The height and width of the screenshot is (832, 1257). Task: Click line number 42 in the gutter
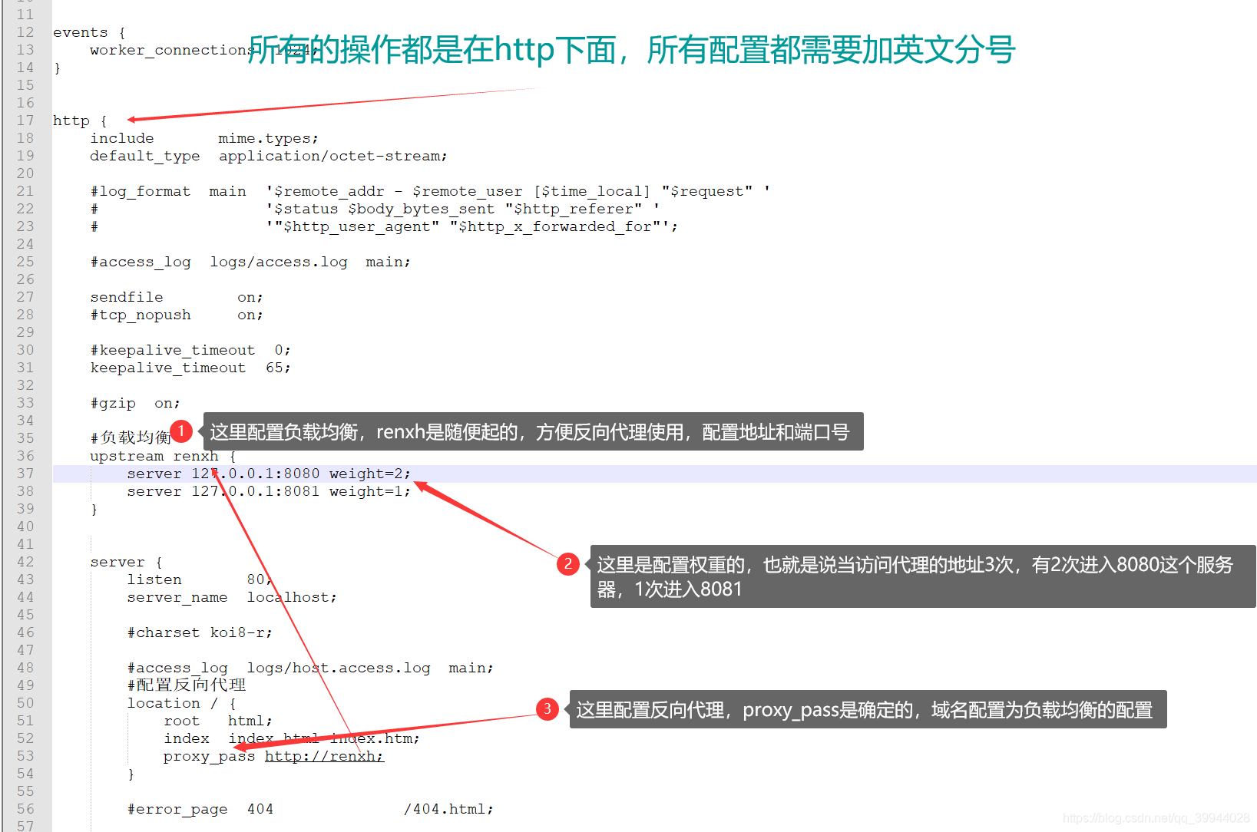25,562
